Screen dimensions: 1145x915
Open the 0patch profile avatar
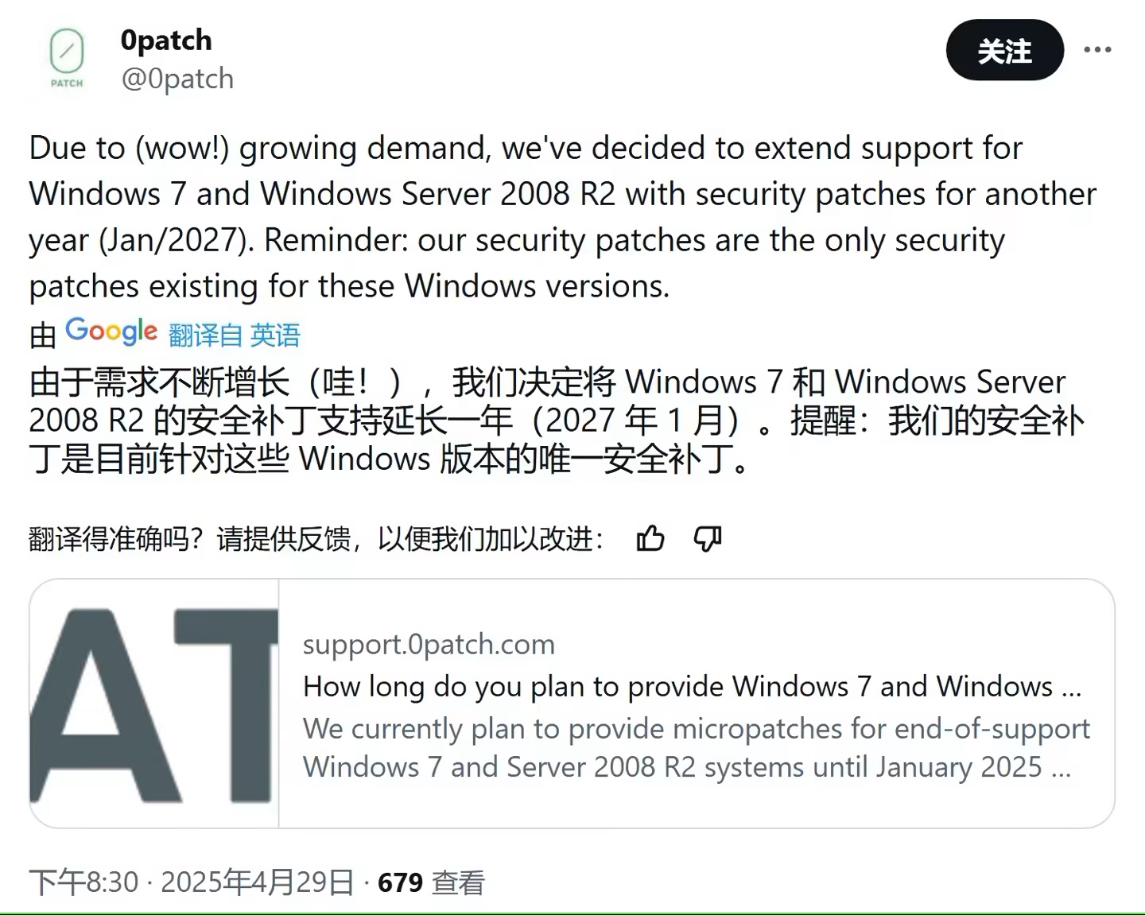coord(67,58)
